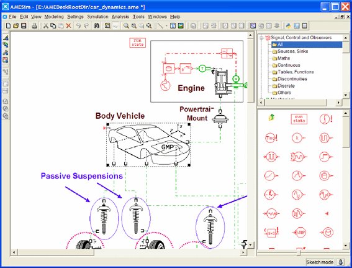This screenshot has width=352, height=268.
Task: Click canvas vertical scrollbar up arrow
Action: pos(251,35)
